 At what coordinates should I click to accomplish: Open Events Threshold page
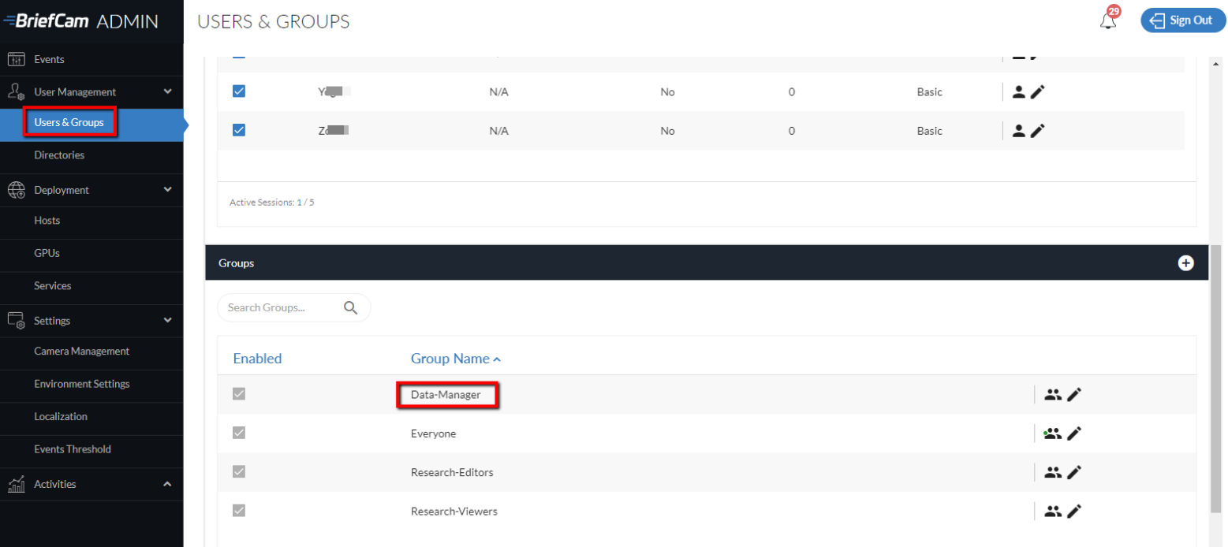pyautogui.click(x=73, y=449)
